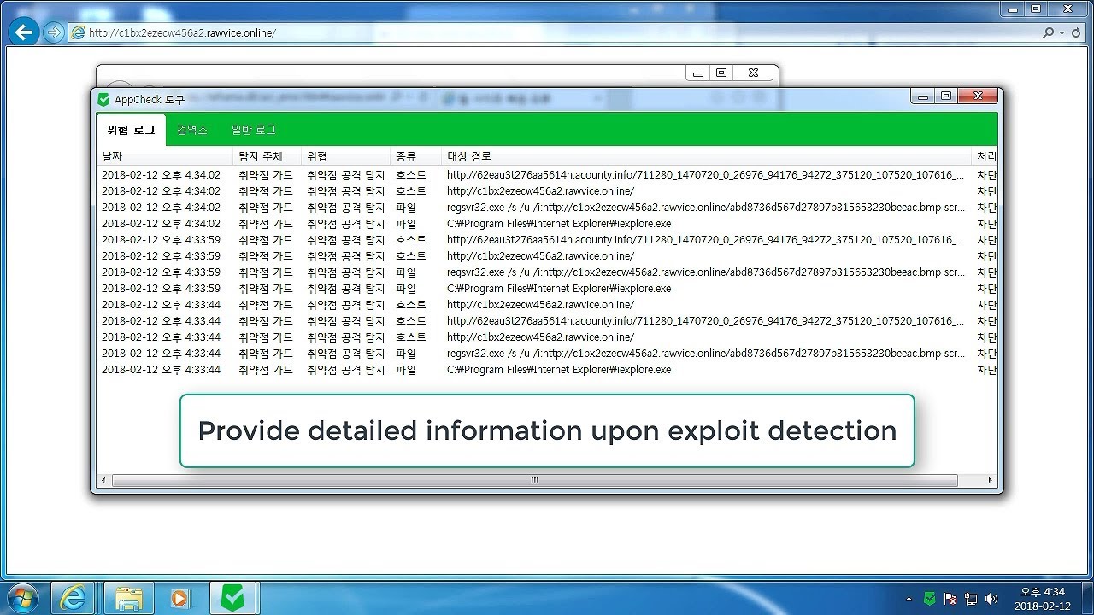This screenshot has height=615, width=1094.
Task: Select the 4:34:02 regsvr32.exe row
Action: point(547,208)
